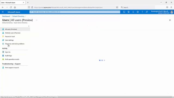This screenshot has width=174, height=98.
Task: Click the All users (Preview) icon
Action: click(3, 29)
